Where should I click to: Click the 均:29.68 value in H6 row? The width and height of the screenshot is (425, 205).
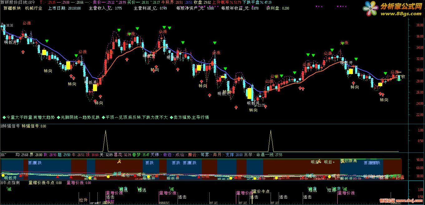click(x=22, y=154)
